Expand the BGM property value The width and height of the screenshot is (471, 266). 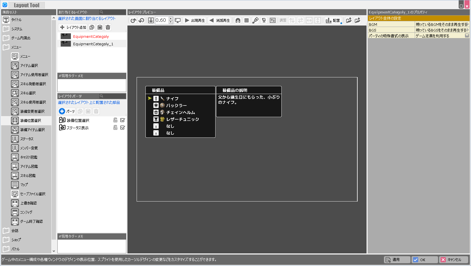click(x=467, y=24)
